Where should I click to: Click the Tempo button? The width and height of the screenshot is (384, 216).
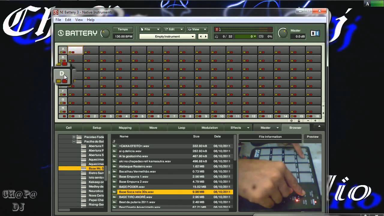coord(123,29)
